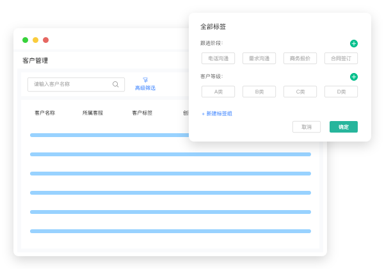Screen dimensions: 384x269
Task: Click the 客户名称 column header
Action: coord(45,113)
